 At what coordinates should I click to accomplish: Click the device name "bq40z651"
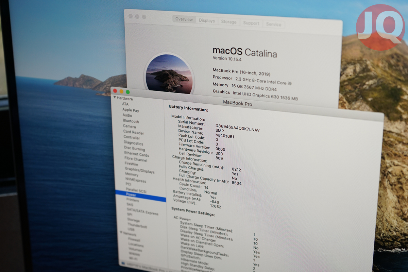225,136
